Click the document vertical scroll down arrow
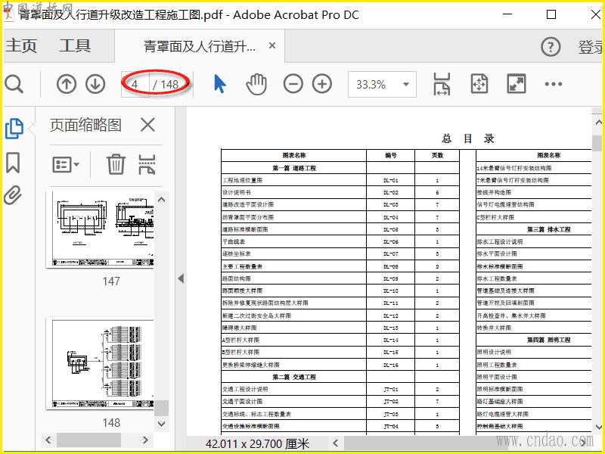This screenshot has width=605, height=454. [598, 427]
